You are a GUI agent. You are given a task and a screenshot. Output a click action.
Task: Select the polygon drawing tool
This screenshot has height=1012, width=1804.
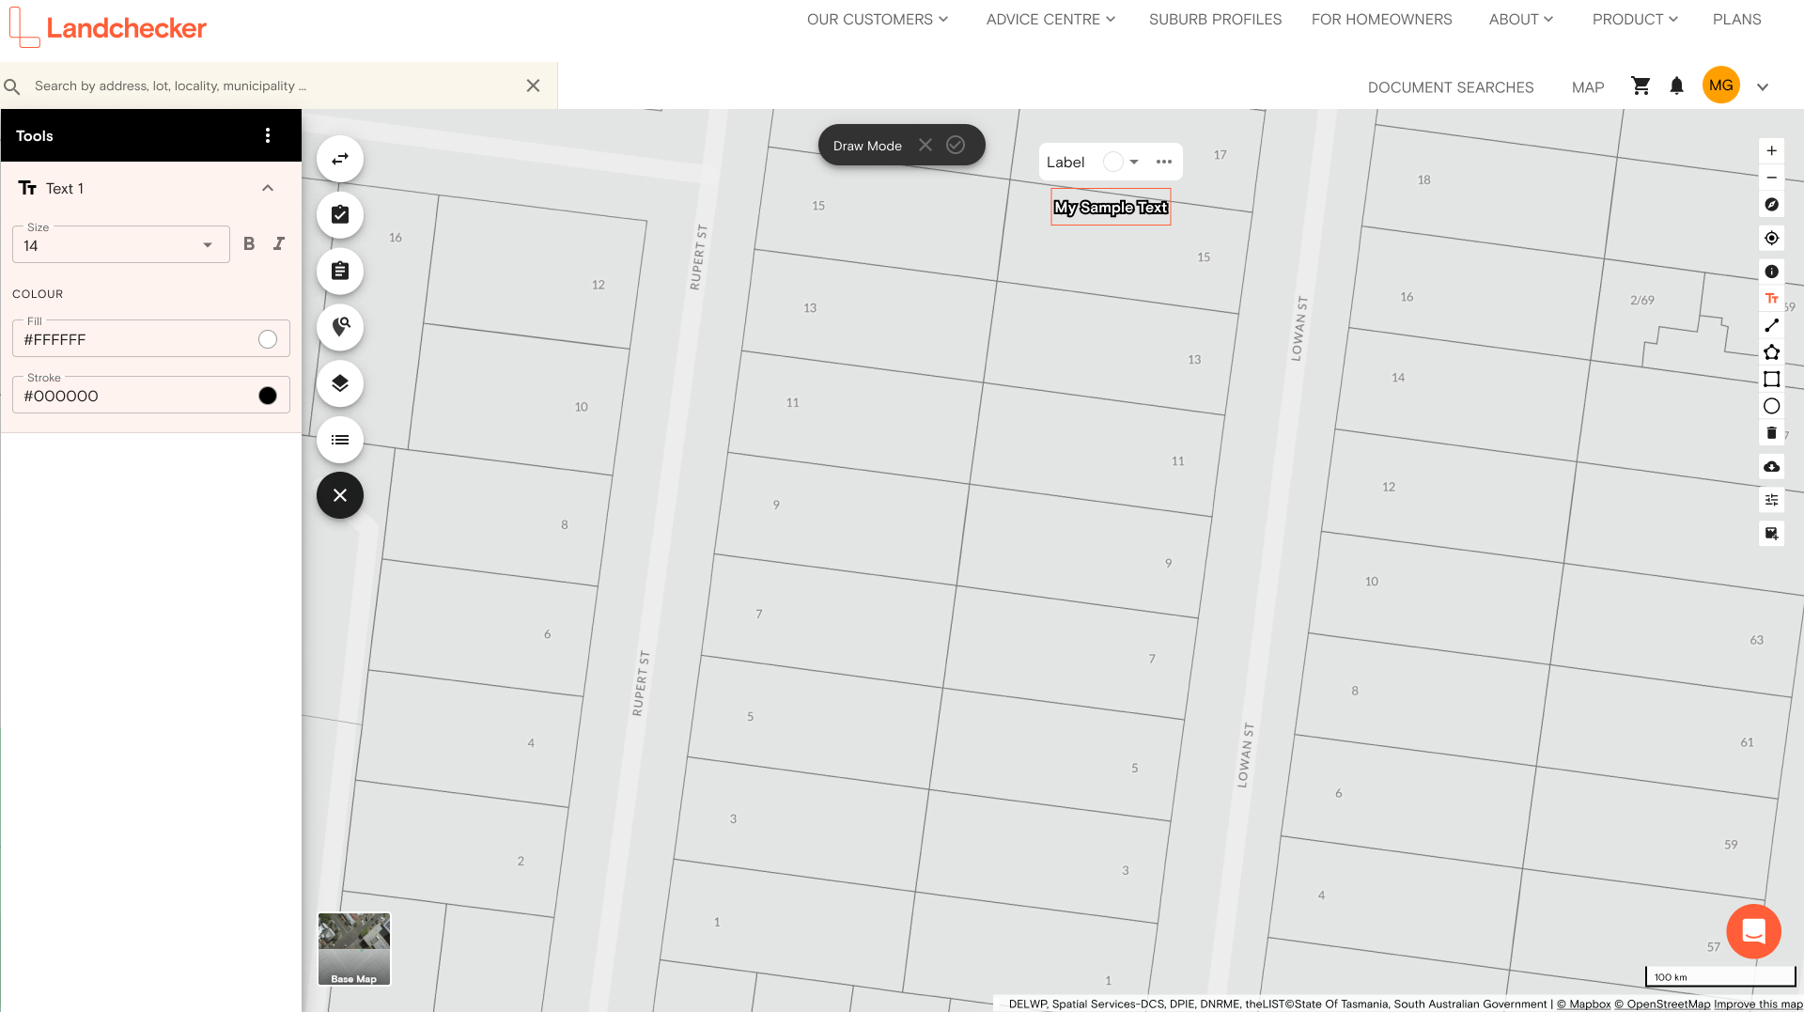(1771, 352)
